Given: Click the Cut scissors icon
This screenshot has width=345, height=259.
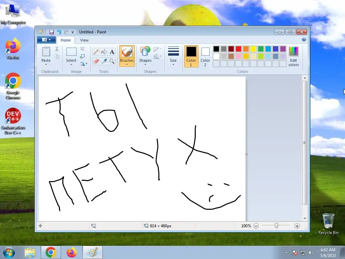Looking at the screenshot, I should pyautogui.click(x=57, y=49).
